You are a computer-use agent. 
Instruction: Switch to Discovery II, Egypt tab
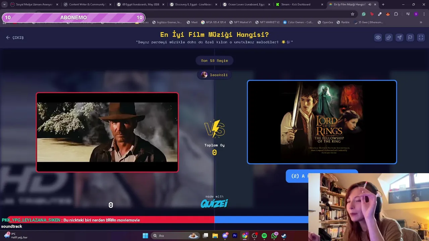click(193, 4)
